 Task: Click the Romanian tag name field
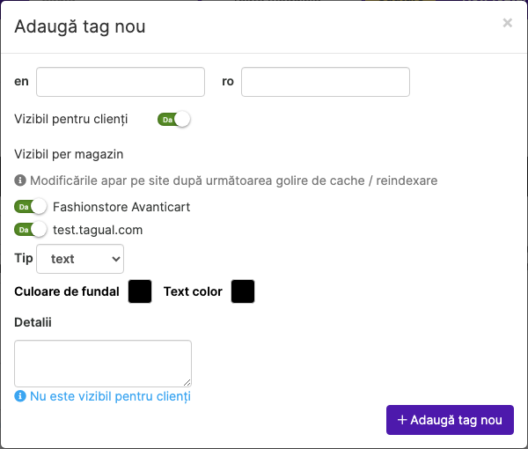pos(326,82)
